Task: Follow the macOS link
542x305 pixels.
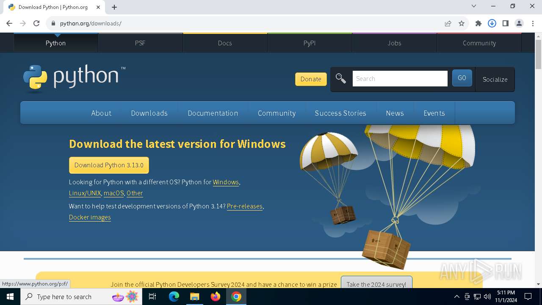Action: 113,193
